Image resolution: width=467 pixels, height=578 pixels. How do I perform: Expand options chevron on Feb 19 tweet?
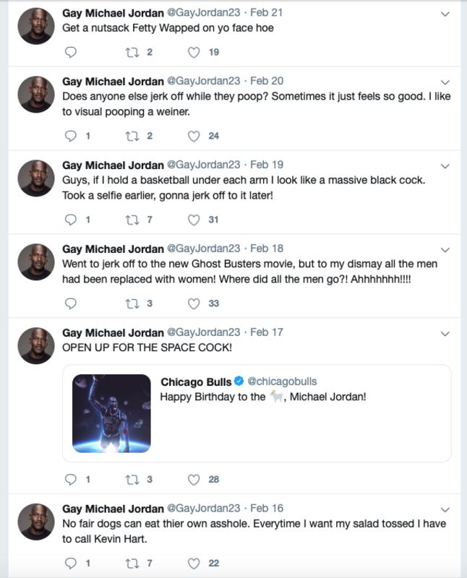(x=445, y=166)
